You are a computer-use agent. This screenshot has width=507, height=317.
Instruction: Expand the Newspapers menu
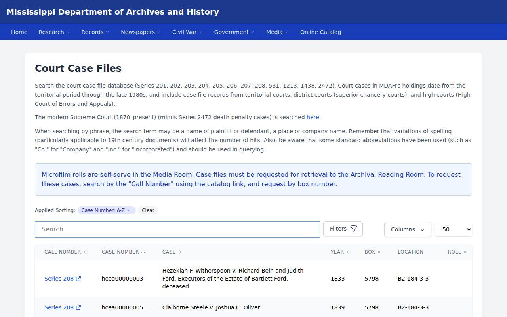click(141, 32)
